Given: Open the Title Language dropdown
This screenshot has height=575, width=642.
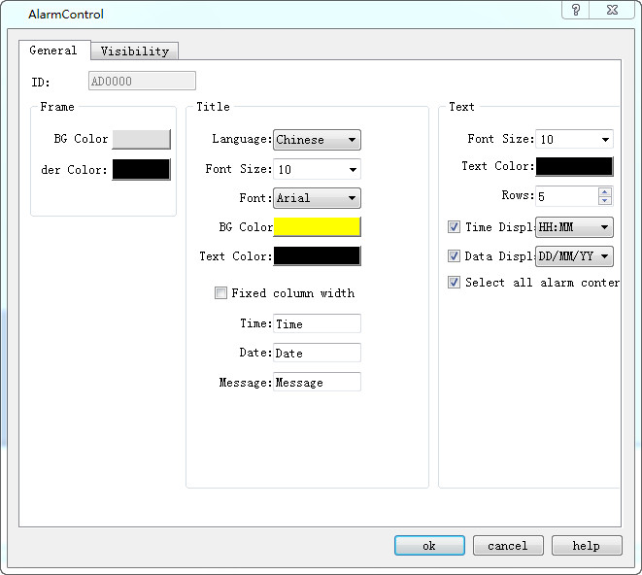Looking at the screenshot, I should [x=317, y=140].
